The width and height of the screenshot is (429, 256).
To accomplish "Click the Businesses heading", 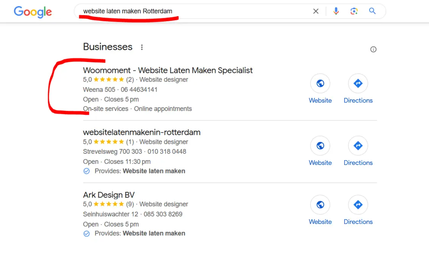I will click(x=108, y=47).
